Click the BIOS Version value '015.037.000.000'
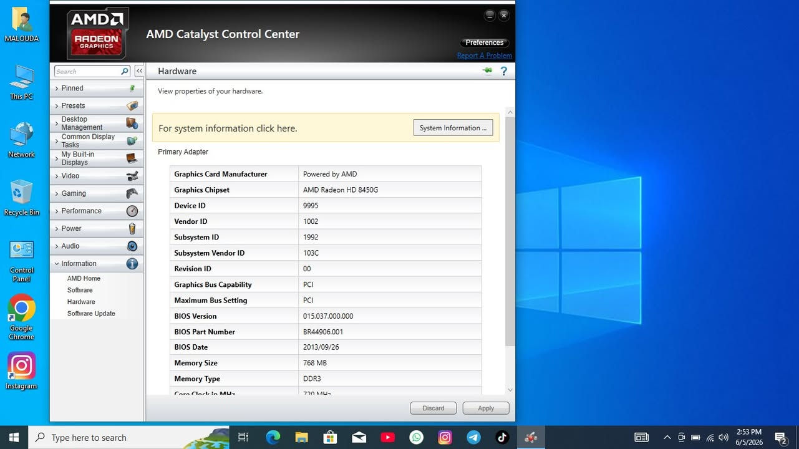799x449 pixels. pyautogui.click(x=328, y=316)
